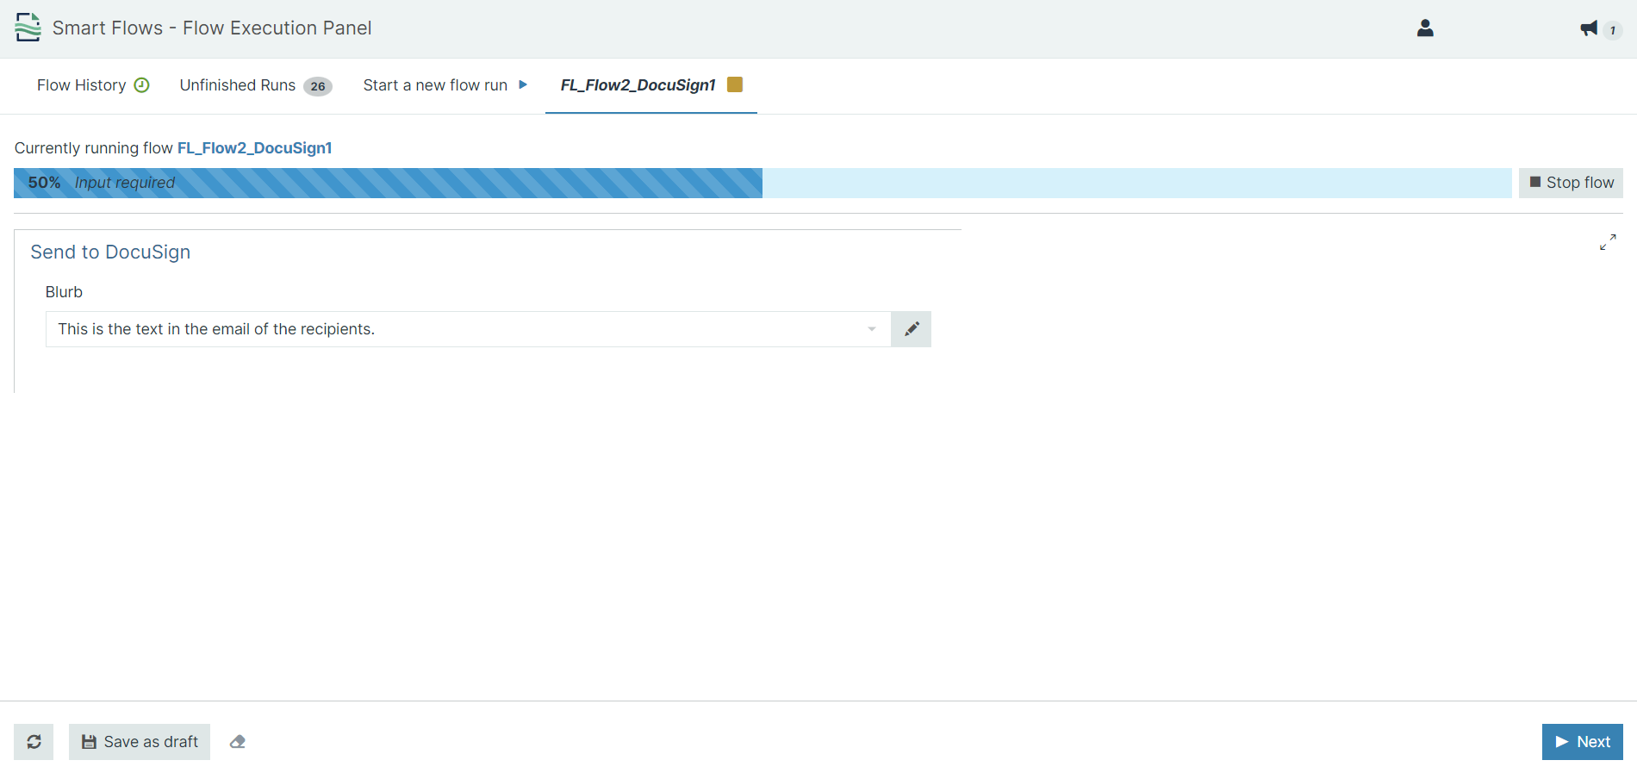Select the Start a new flow run tab
This screenshot has height=779, width=1637.
coord(435,85)
